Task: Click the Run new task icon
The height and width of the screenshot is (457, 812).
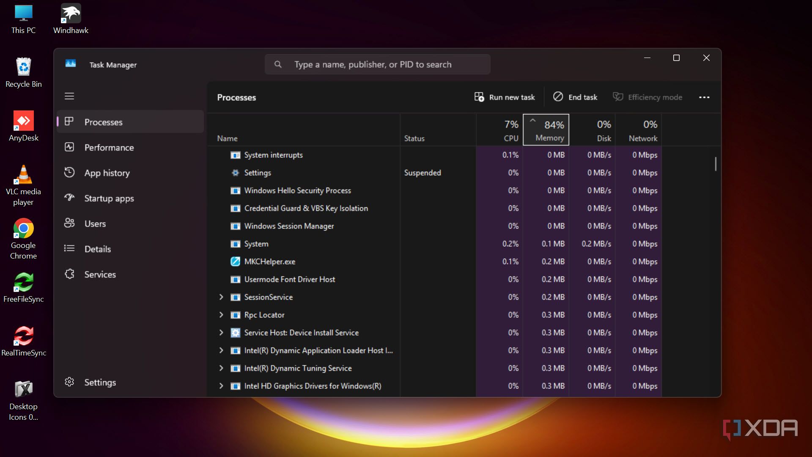Action: point(479,97)
